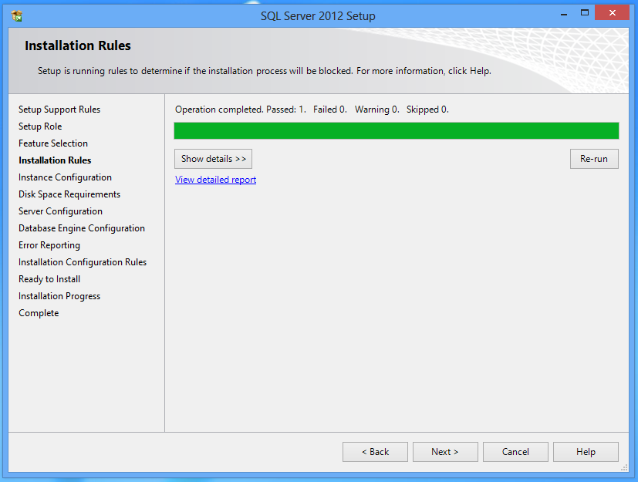Select Complete step in sidebar
638x482 pixels.
click(x=39, y=313)
